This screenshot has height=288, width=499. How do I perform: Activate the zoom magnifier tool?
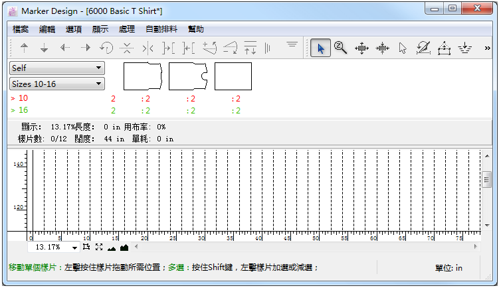pos(341,48)
